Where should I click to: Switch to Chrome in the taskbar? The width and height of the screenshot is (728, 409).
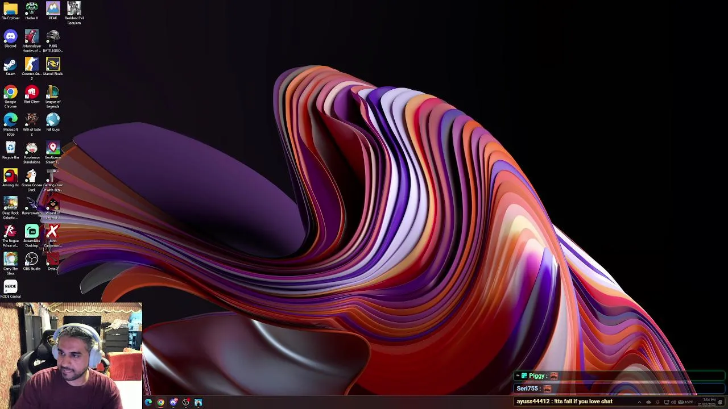coord(160,402)
